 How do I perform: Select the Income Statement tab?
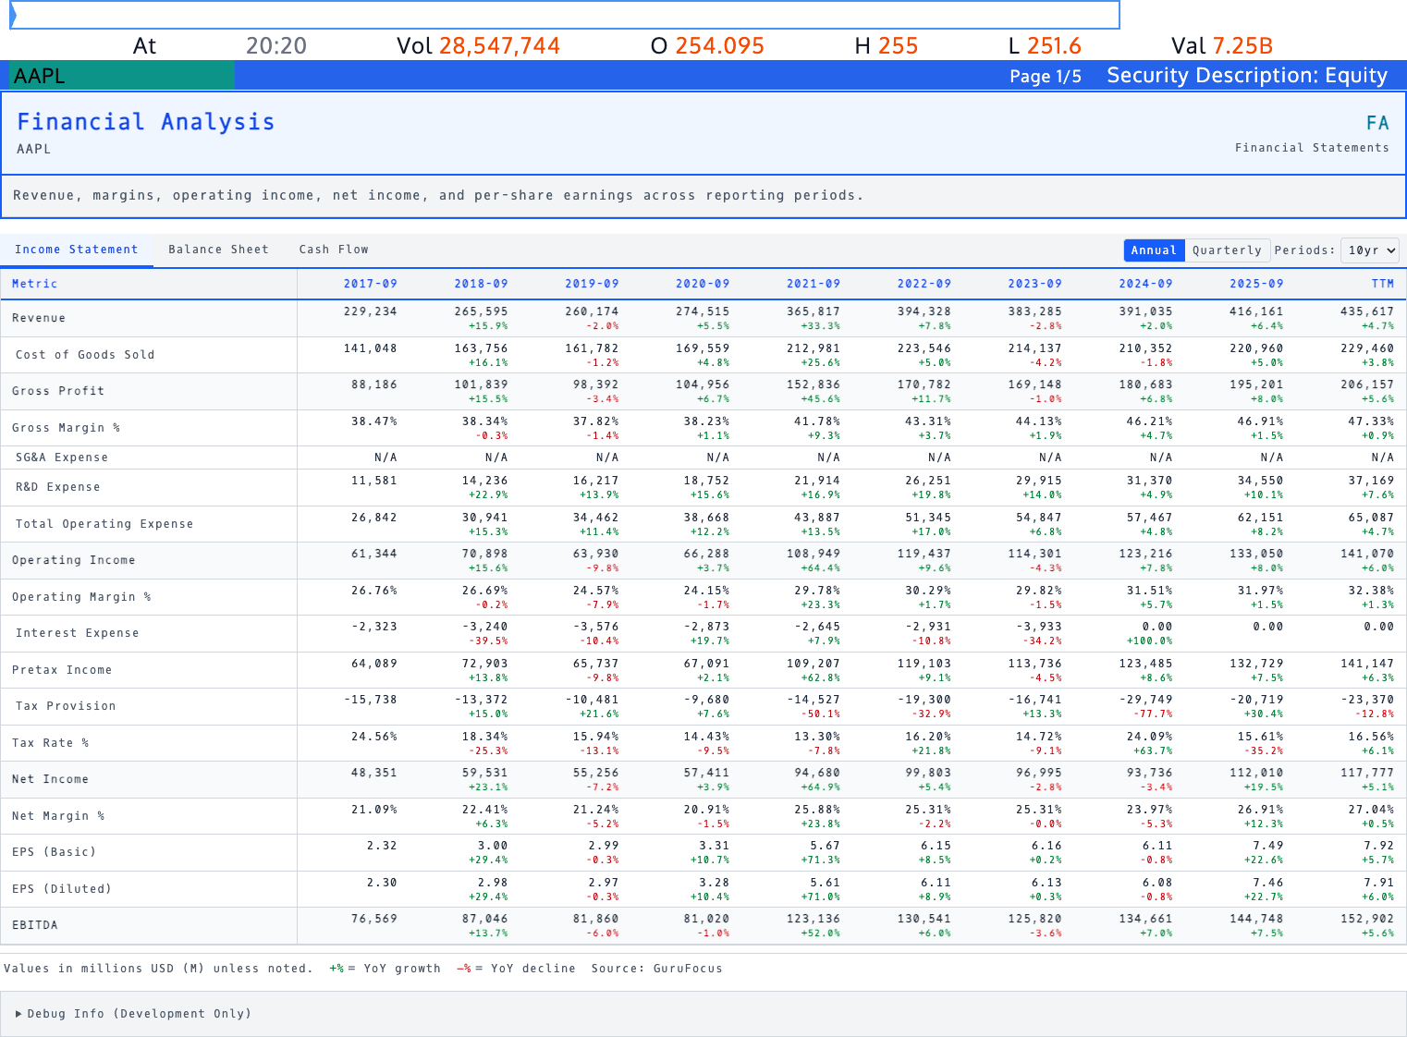77,249
